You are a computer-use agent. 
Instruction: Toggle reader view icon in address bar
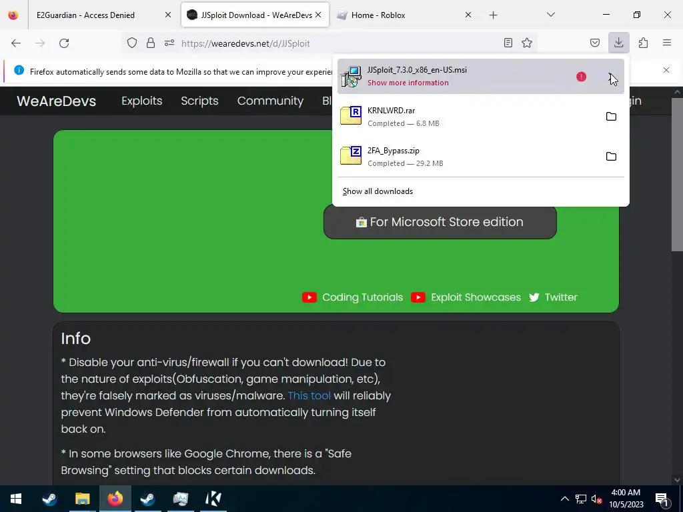pyautogui.click(x=508, y=43)
